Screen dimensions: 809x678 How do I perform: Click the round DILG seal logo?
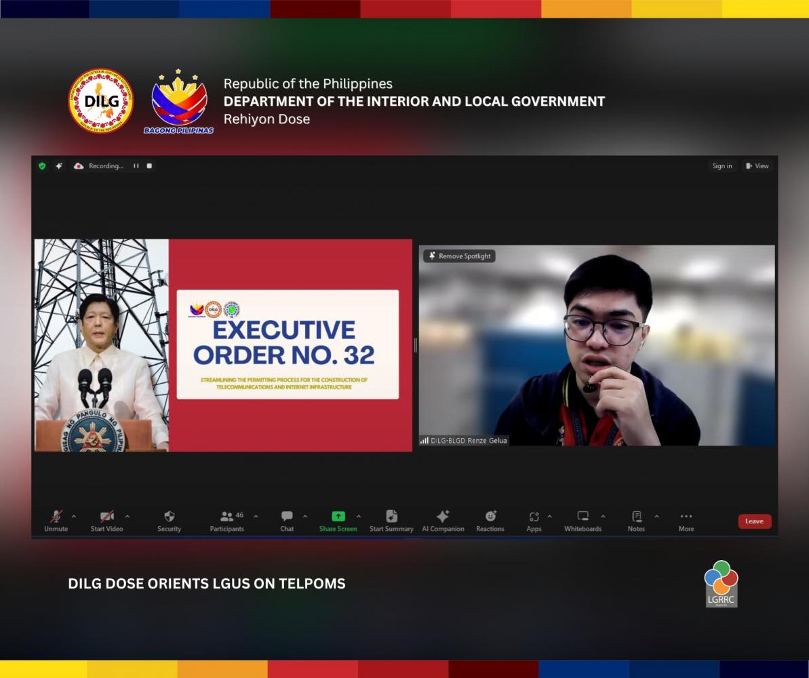pyautogui.click(x=101, y=101)
